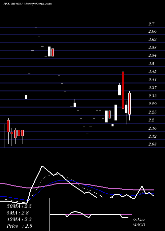Click the MACD inset chart box
This screenshot has height=231, width=165.
pyautogui.click(x=91, y=214)
